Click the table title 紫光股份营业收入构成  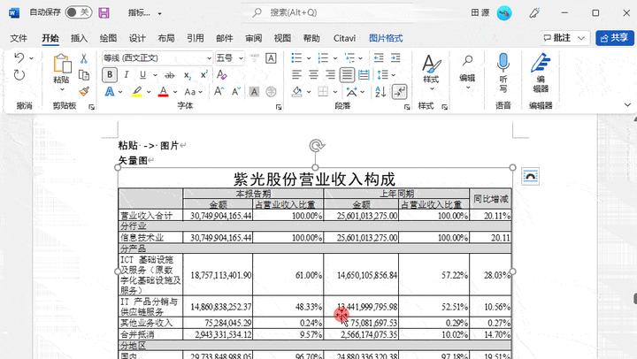[x=314, y=179]
